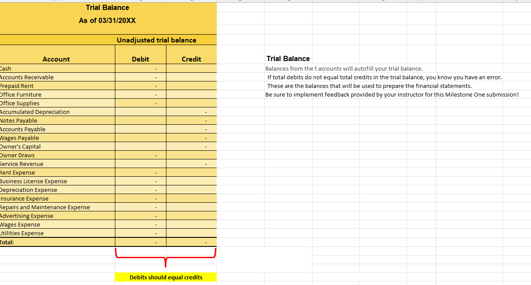The image size is (531, 285).
Task: Select the Debit column header cell
Action: pyautogui.click(x=140, y=59)
